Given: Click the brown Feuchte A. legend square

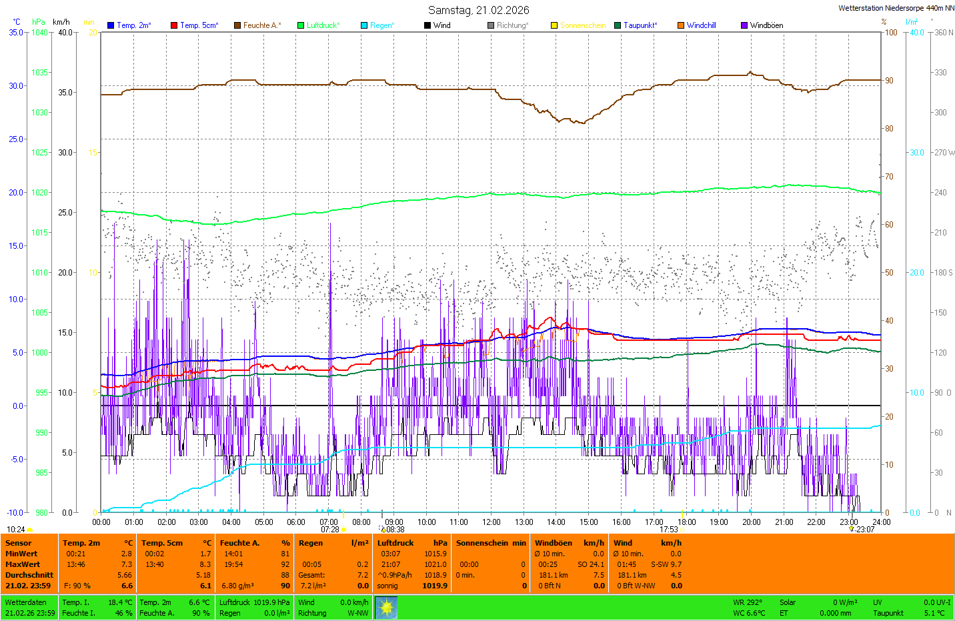Looking at the screenshot, I should coord(237,25).
